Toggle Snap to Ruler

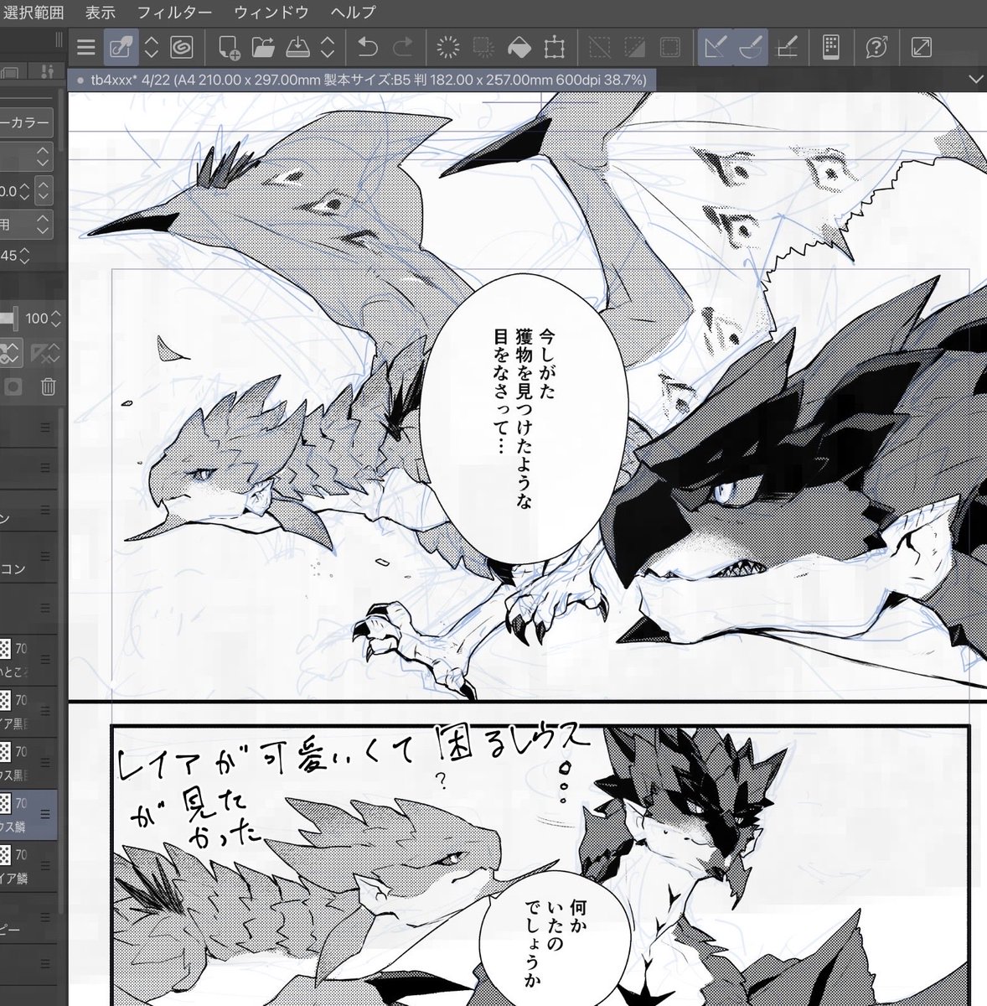pyautogui.click(x=716, y=47)
